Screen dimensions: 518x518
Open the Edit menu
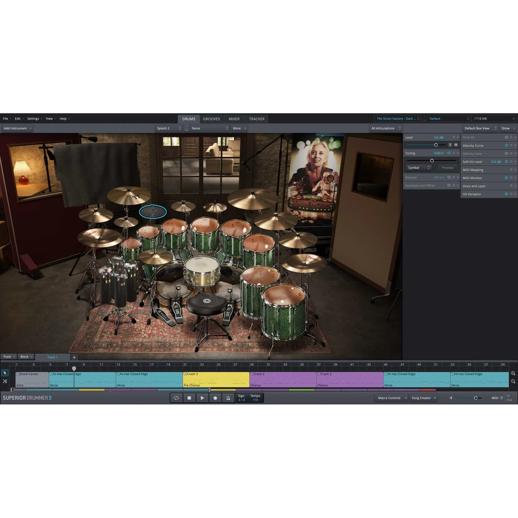tap(19, 118)
